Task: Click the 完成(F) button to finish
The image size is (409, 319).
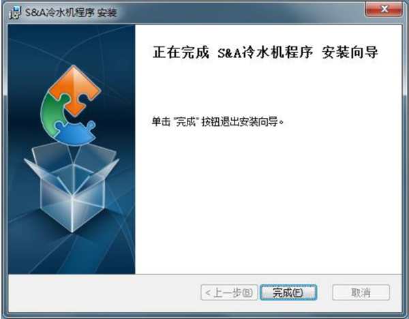Action: coord(288,292)
